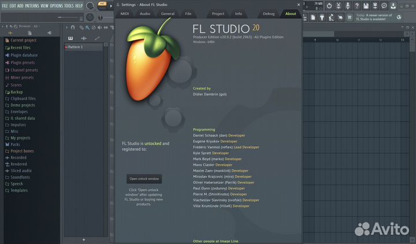The width and height of the screenshot is (416, 244).
Task: Click the question mark help icon
Action: click(x=357, y=6)
